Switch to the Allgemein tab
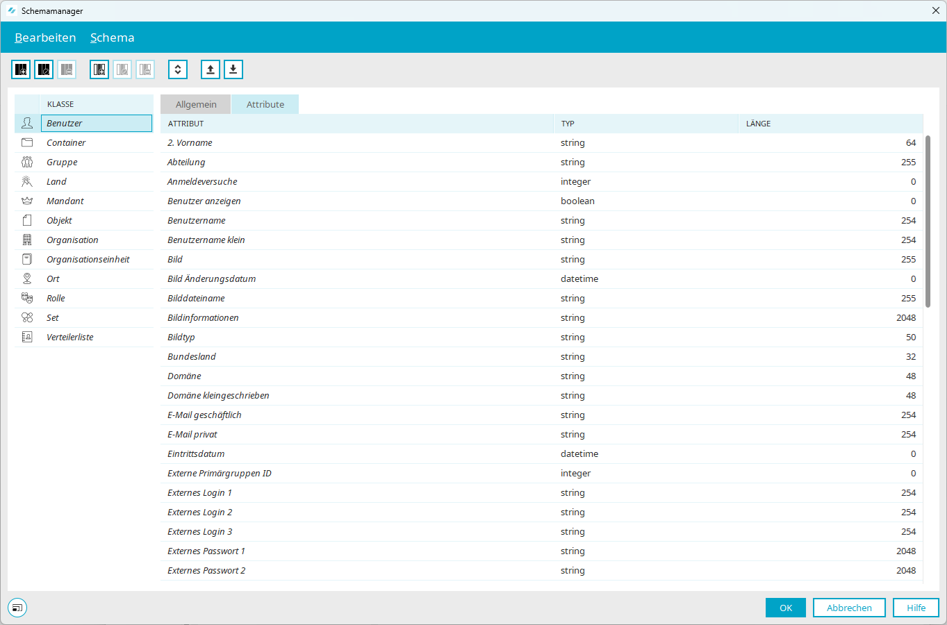 coord(196,104)
